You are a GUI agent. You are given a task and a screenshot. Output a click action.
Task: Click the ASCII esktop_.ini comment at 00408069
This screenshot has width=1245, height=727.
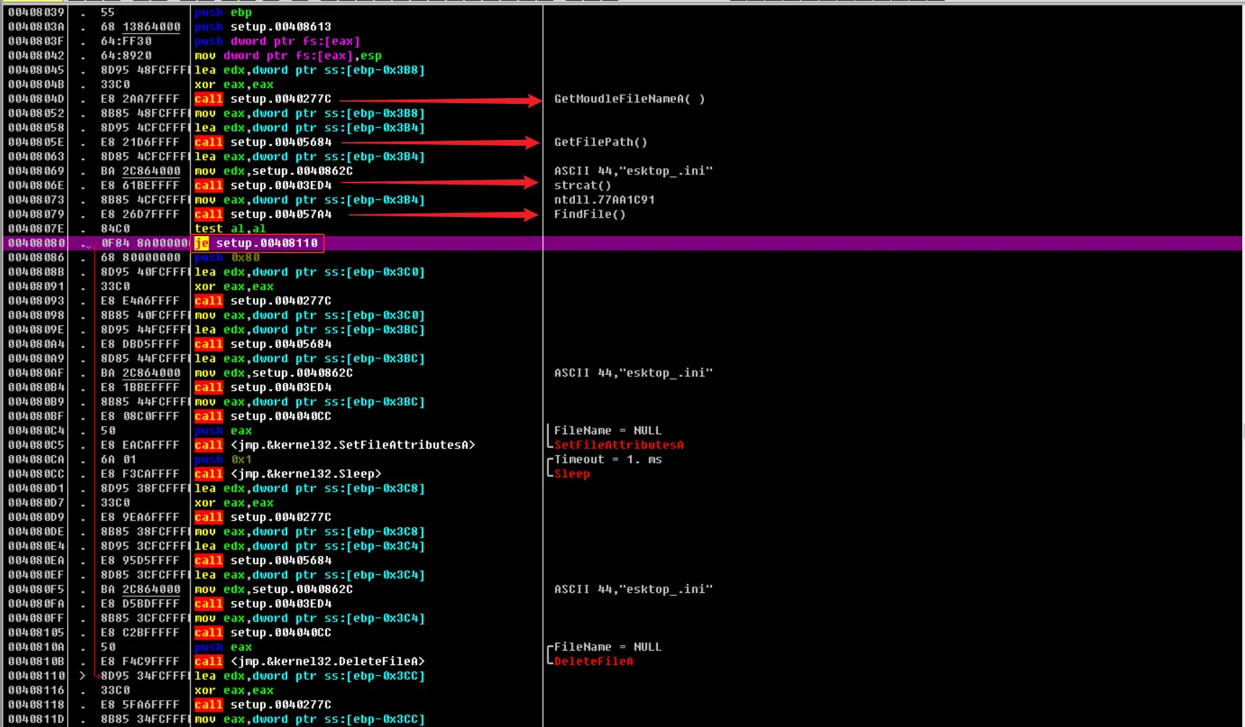633,171
